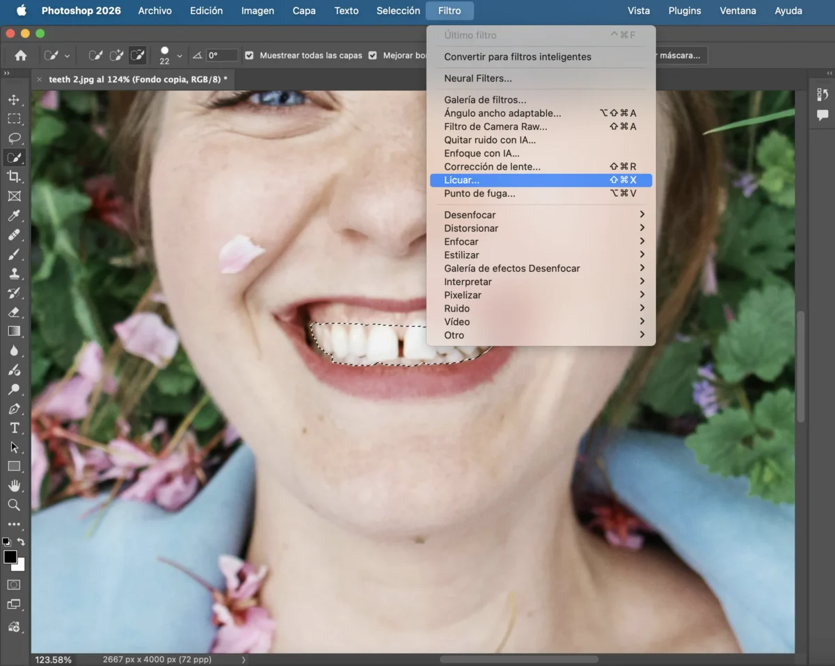Image resolution: width=835 pixels, height=666 pixels.
Task: Open the Archivo menu
Action: point(155,10)
